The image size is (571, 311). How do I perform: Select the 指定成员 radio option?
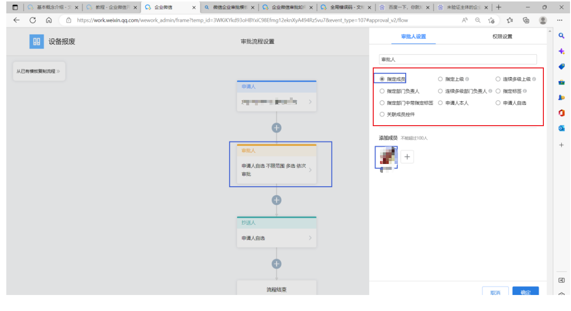382,79
